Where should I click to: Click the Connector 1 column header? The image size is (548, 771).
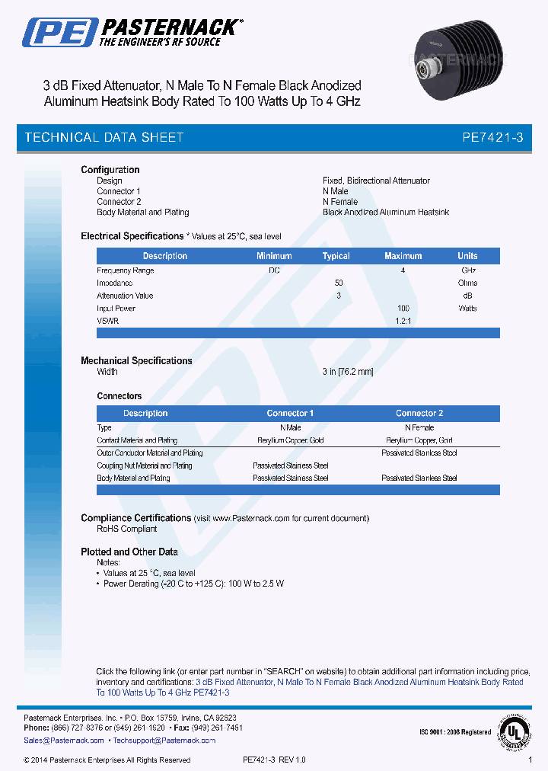[x=290, y=413]
